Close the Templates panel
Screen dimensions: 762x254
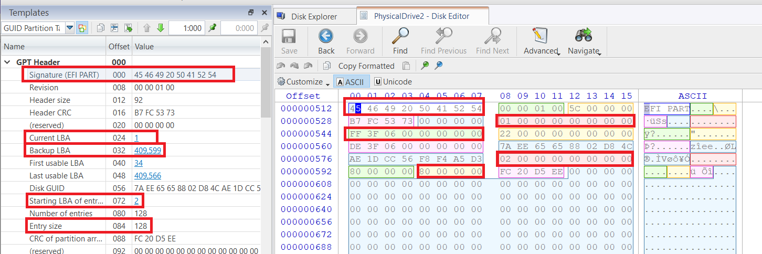coord(263,13)
